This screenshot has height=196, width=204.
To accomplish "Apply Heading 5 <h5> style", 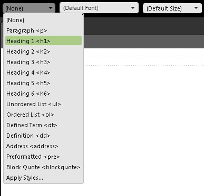I will click(43, 83).
